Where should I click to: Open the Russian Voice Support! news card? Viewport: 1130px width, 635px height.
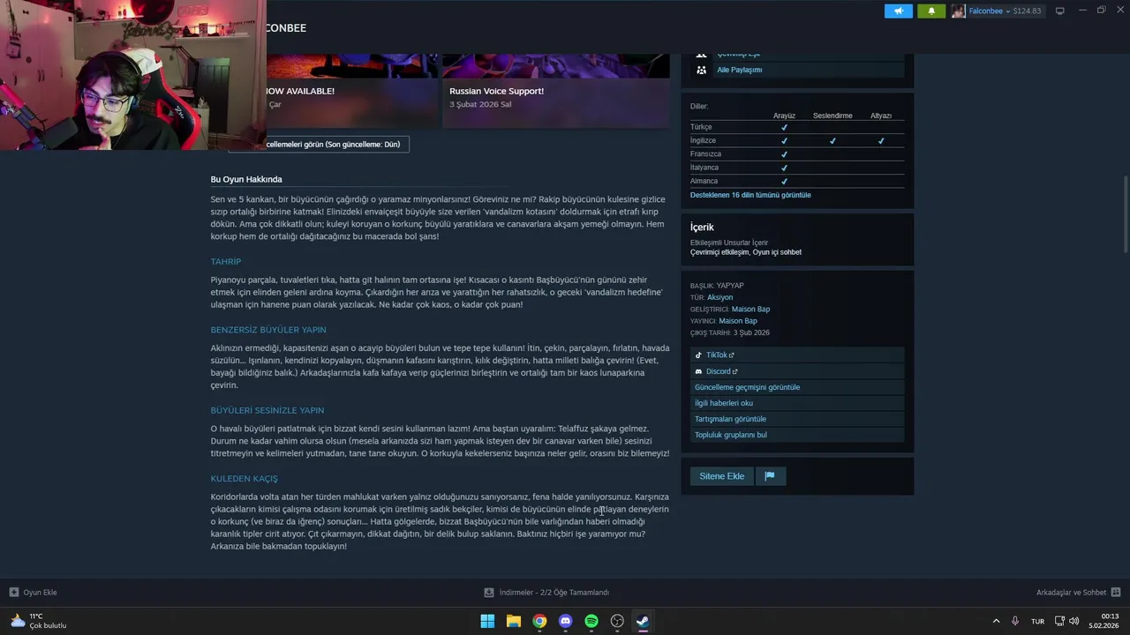(555, 91)
